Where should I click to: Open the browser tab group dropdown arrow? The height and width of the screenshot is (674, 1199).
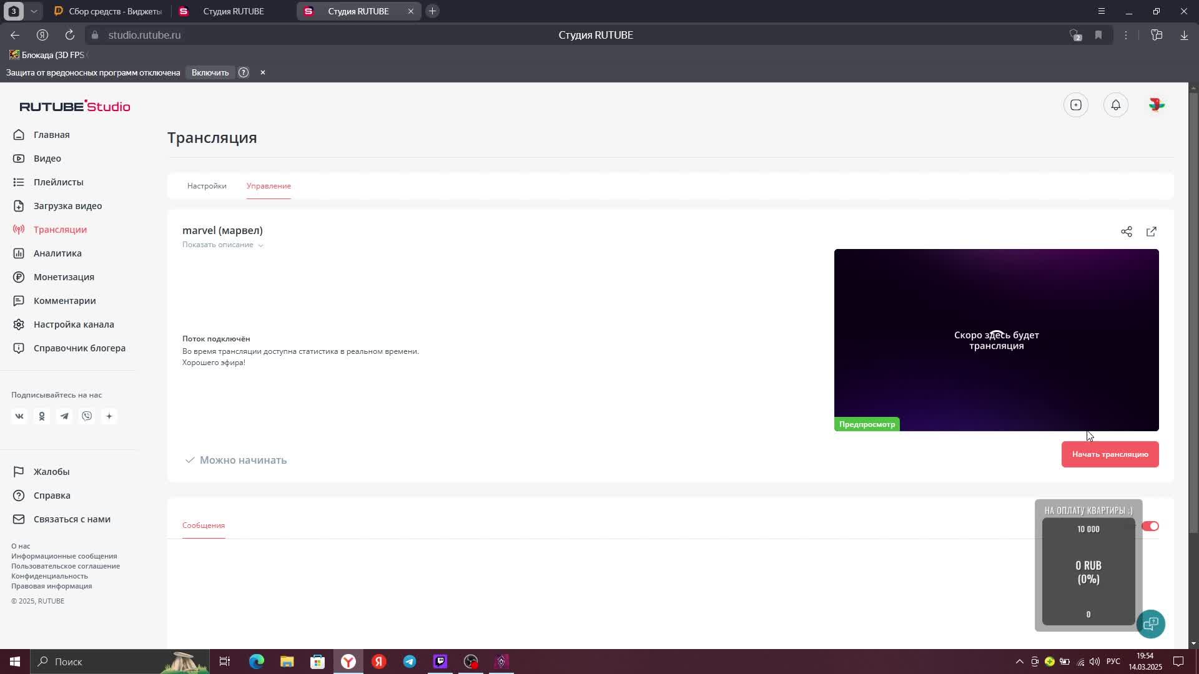point(34,11)
